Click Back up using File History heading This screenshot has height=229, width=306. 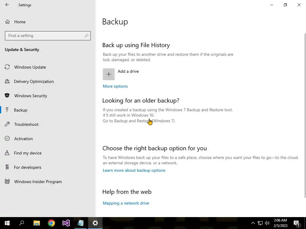pyautogui.click(x=136, y=45)
